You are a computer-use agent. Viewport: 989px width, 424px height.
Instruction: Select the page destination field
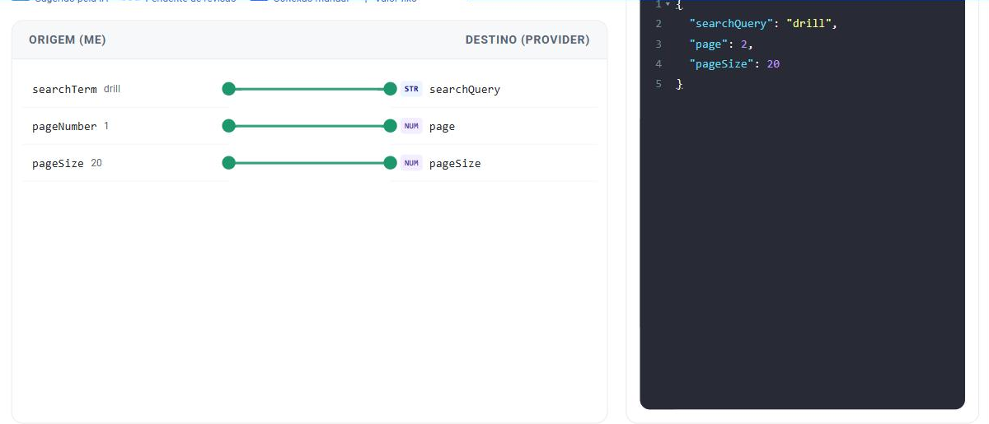(x=442, y=126)
